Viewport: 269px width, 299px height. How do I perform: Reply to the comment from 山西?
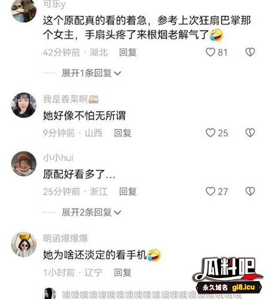click(x=123, y=133)
